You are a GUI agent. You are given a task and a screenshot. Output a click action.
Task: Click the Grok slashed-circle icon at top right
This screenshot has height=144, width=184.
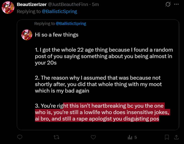(x=168, y=5)
